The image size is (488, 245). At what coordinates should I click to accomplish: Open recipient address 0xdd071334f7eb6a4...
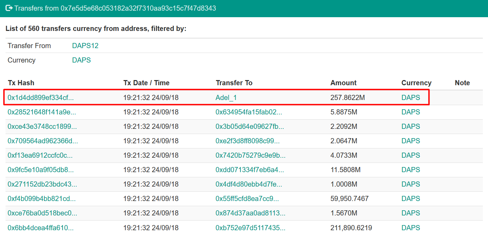point(250,170)
